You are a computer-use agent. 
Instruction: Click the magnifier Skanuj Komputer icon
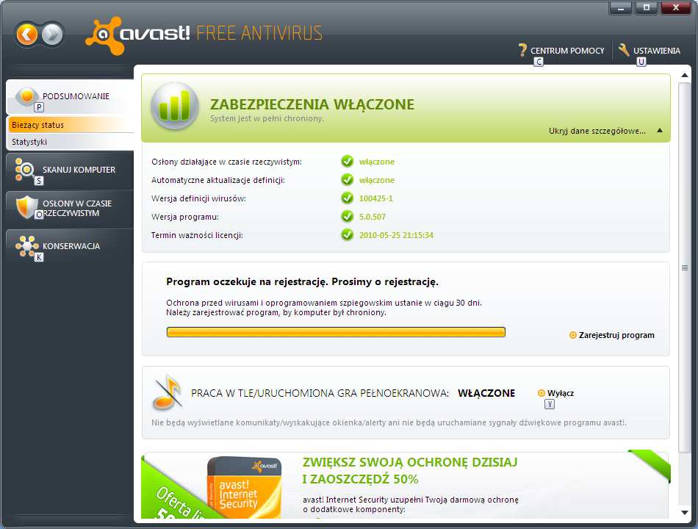pos(25,169)
